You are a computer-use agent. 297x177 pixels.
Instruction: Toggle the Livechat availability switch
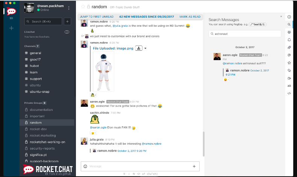[67, 32]
